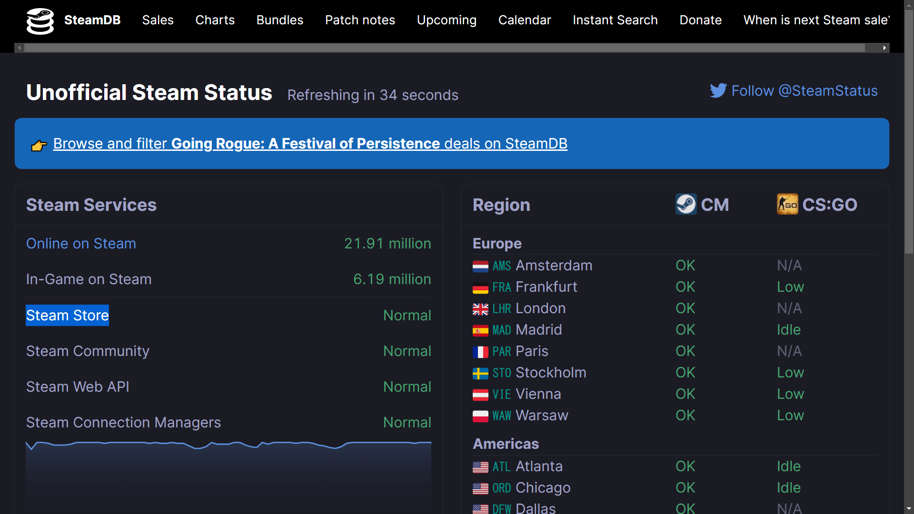Open Patch notes in navigation
The image size is (914, 514).
tap(360, 20)
